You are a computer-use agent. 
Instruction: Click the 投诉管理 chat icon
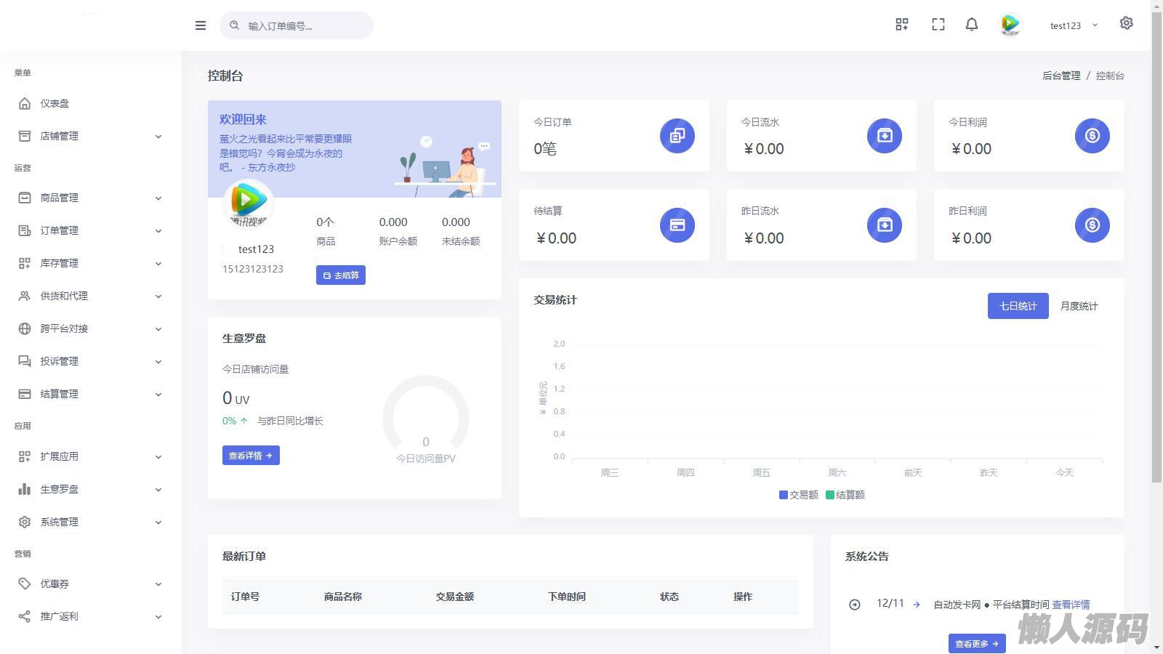(x=25, y=361)
